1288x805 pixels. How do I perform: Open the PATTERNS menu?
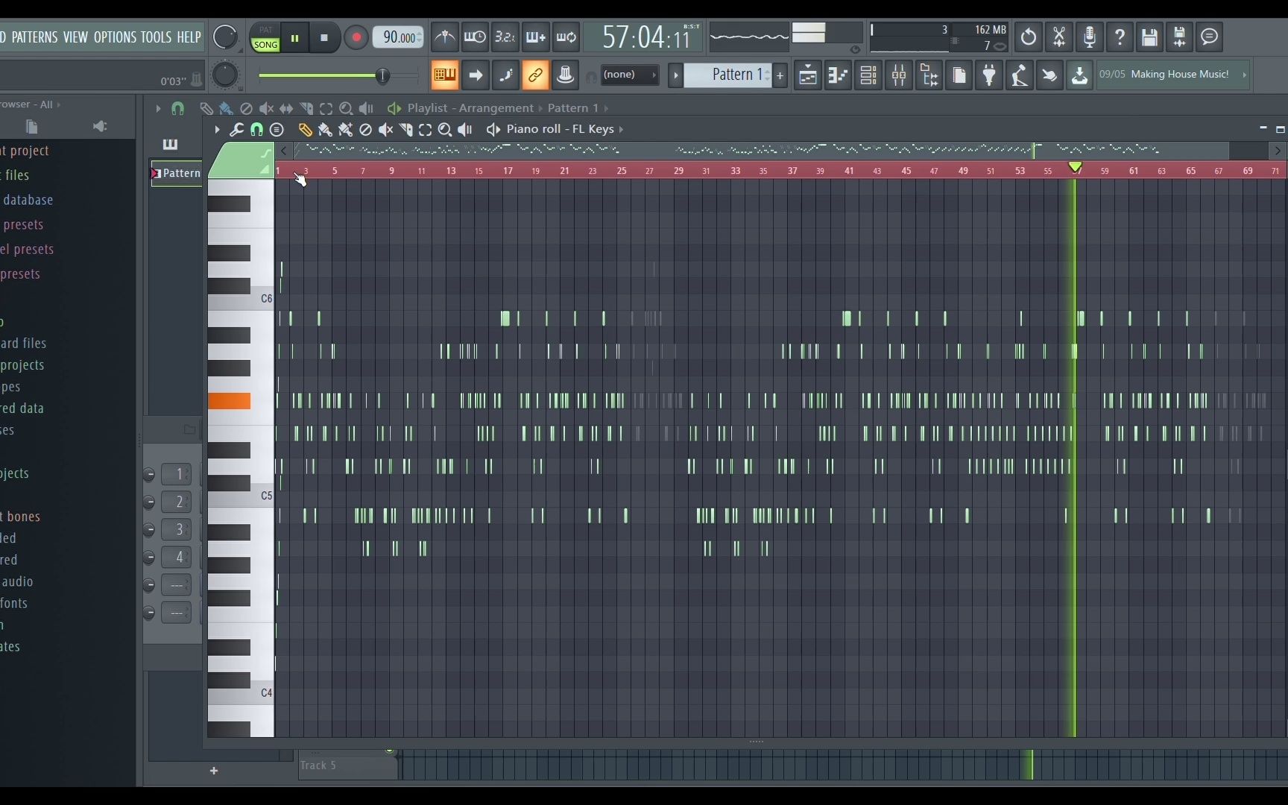pyautogui.click(x=34, y=37)
